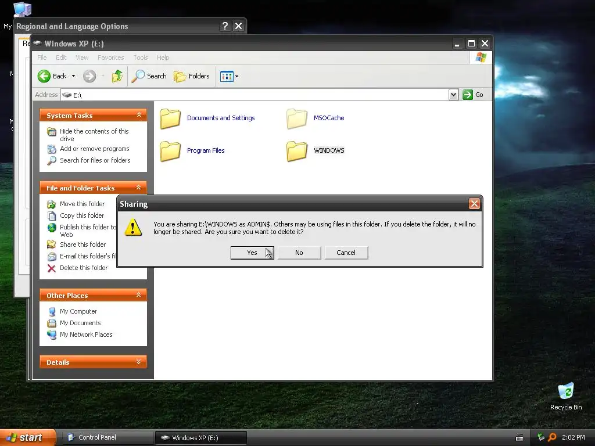The height and width of the screenshot is (446, 595).
Task: Click Hide the contents of this drive
Action: point(94,135)
